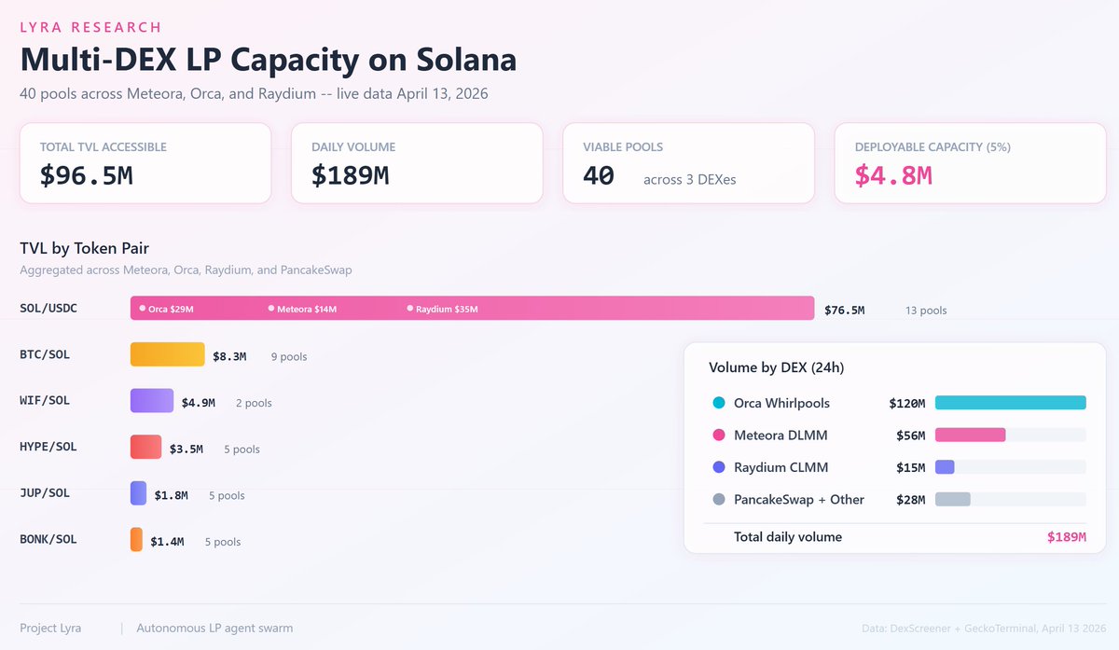Click the 'Autonomous LP agent swarm' footer text
Viewport: 1119px width, 650px height.
tap(214, 628)
